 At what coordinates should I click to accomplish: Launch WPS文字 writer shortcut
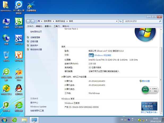tap(19, 40)
